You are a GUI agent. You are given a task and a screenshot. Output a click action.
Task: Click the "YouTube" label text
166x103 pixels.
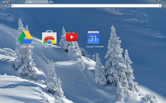tap(72, 46)
